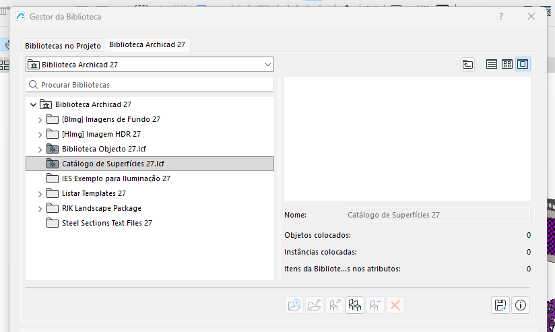Click the move object arrow icon
Image resolution: width=555 pixels, height=332 pixels.
(x=375, y=305)
